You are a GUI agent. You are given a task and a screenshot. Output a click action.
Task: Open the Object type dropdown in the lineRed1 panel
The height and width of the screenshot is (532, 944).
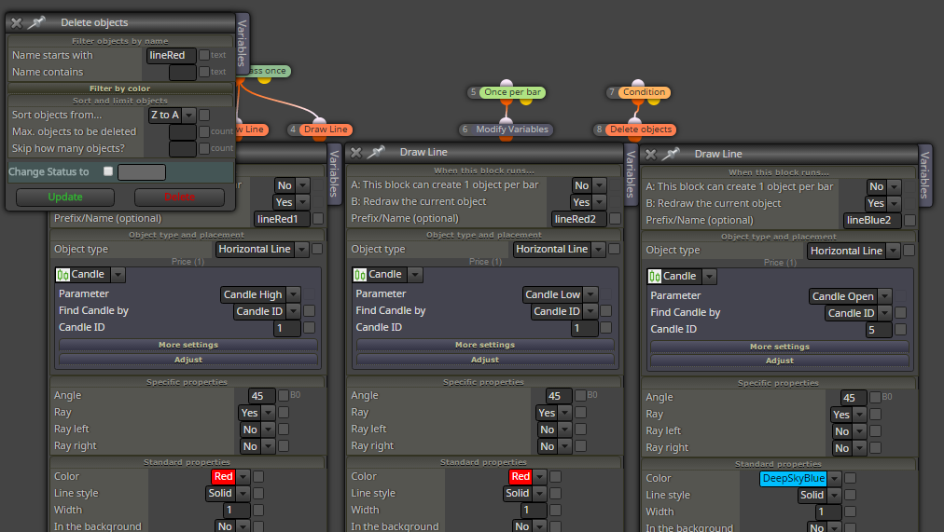262,249
